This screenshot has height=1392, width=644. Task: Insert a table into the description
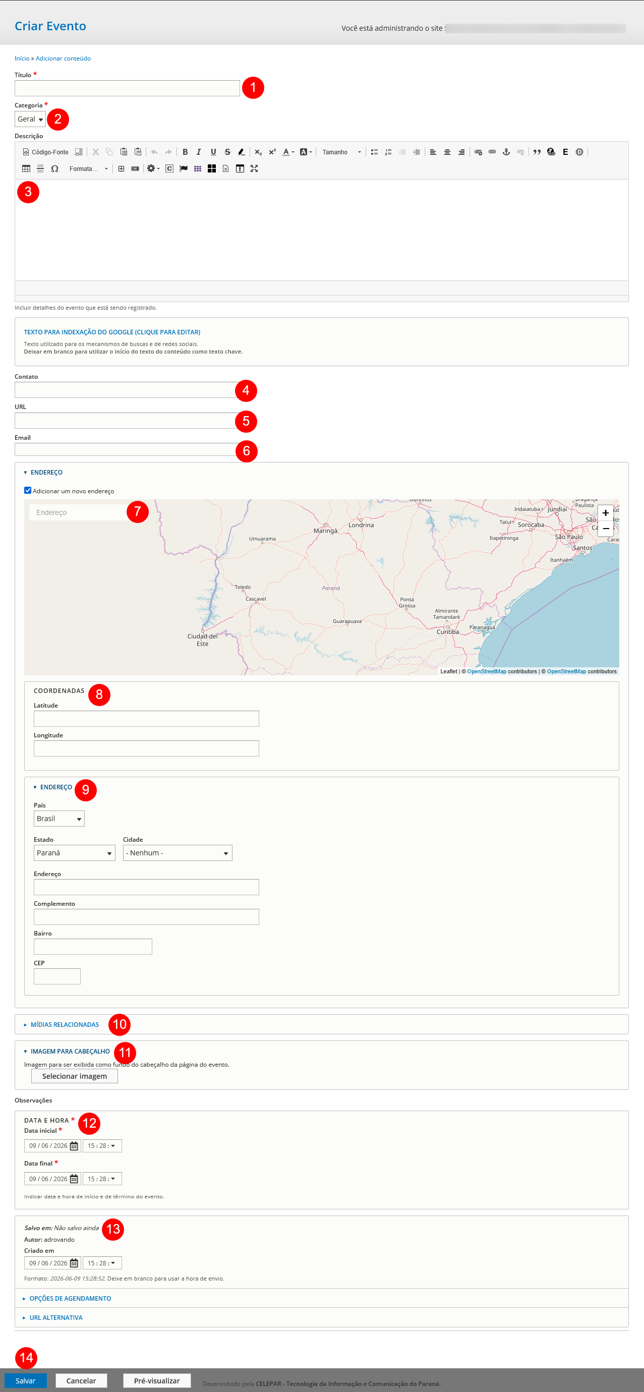[26, 168]
